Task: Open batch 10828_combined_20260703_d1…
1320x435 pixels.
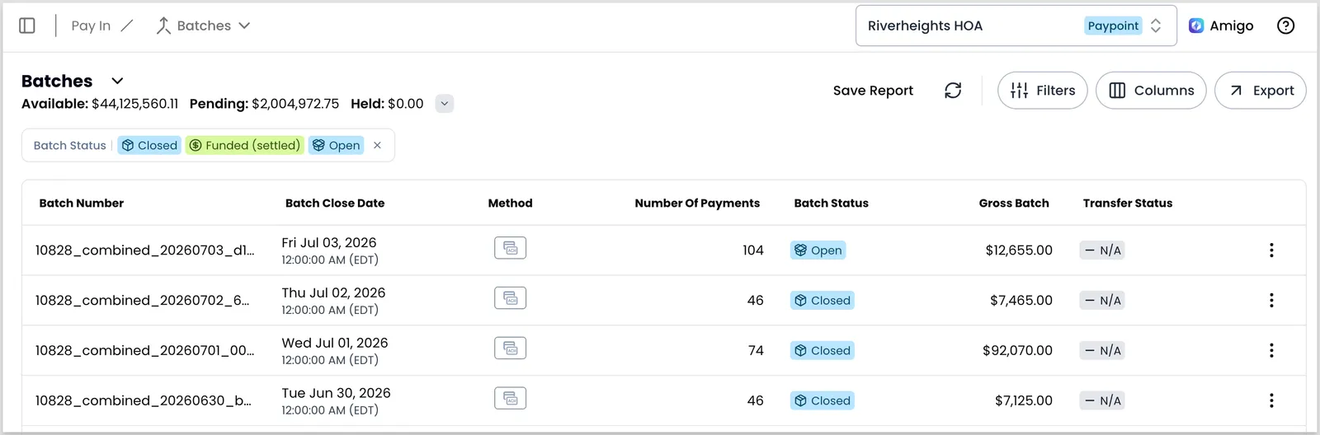Action: 144,250
